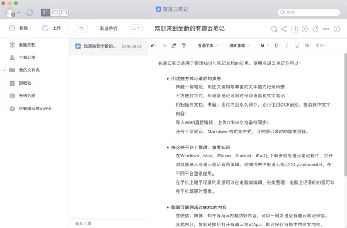
Task: Open the 更多 more formatting dropdown
Action: click(321, 45)
